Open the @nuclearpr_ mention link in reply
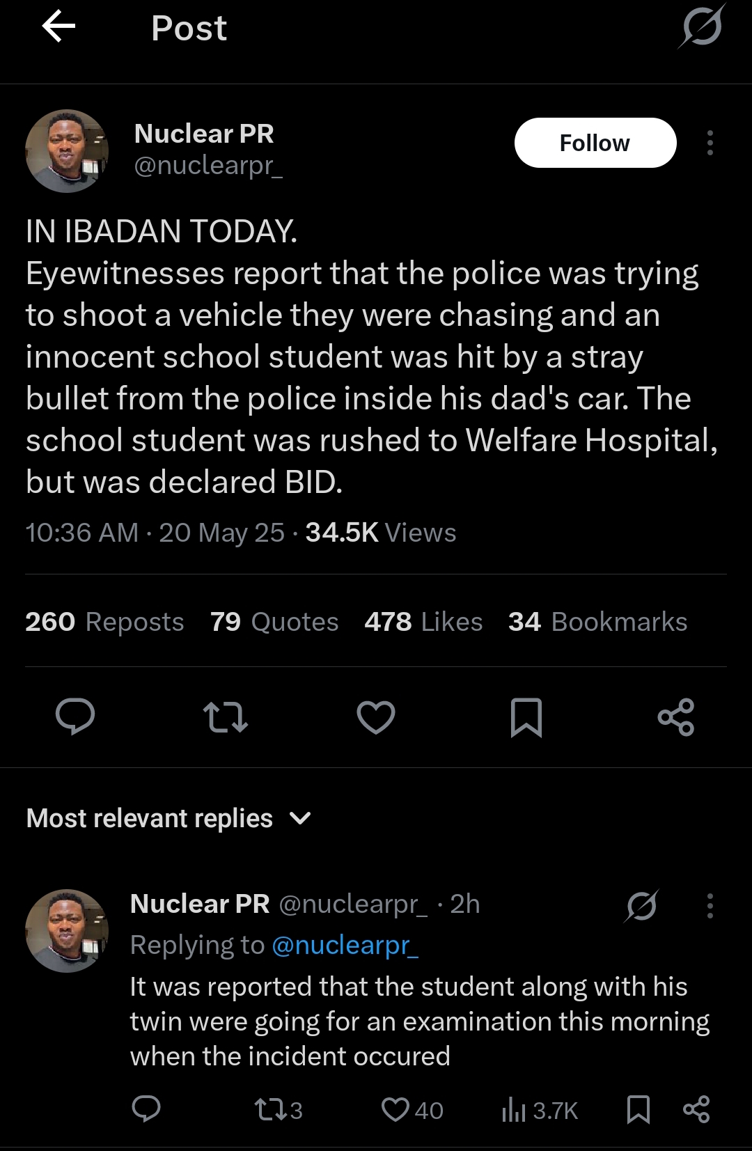 (345, 945)
